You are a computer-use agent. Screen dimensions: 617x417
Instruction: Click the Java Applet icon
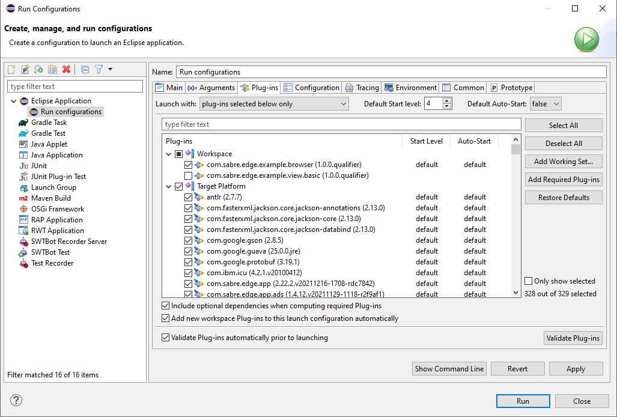(x=23, y=144)
